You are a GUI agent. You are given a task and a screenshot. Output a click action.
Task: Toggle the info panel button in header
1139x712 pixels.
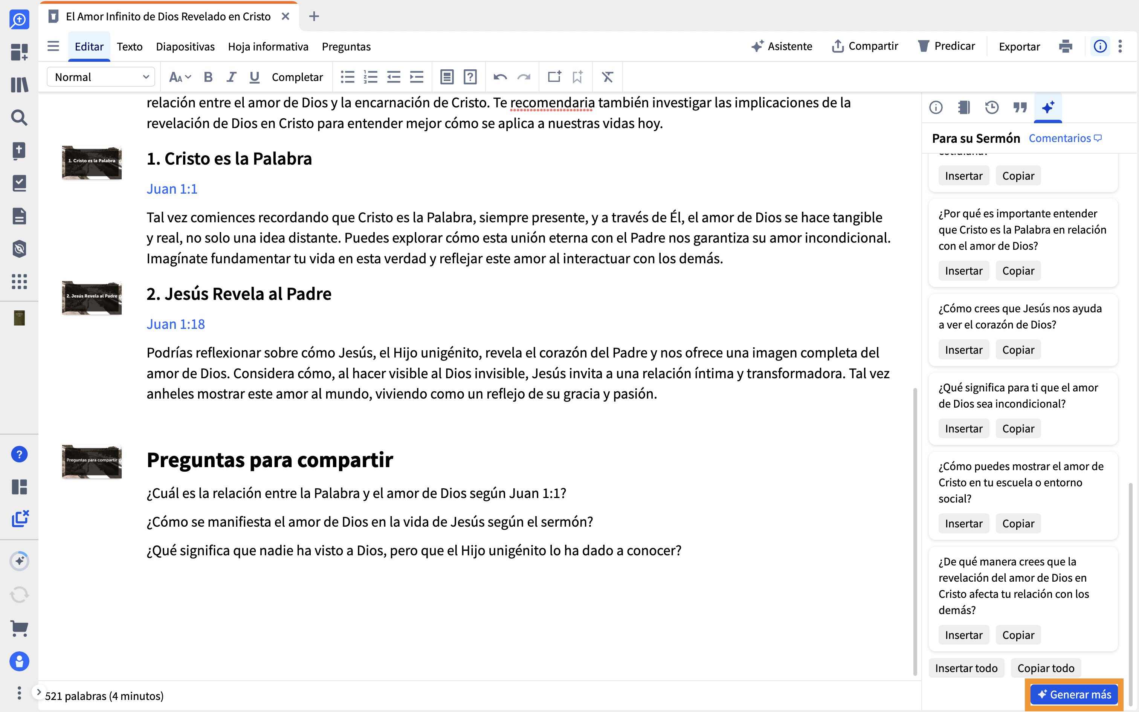click(x=1100, y=46)
